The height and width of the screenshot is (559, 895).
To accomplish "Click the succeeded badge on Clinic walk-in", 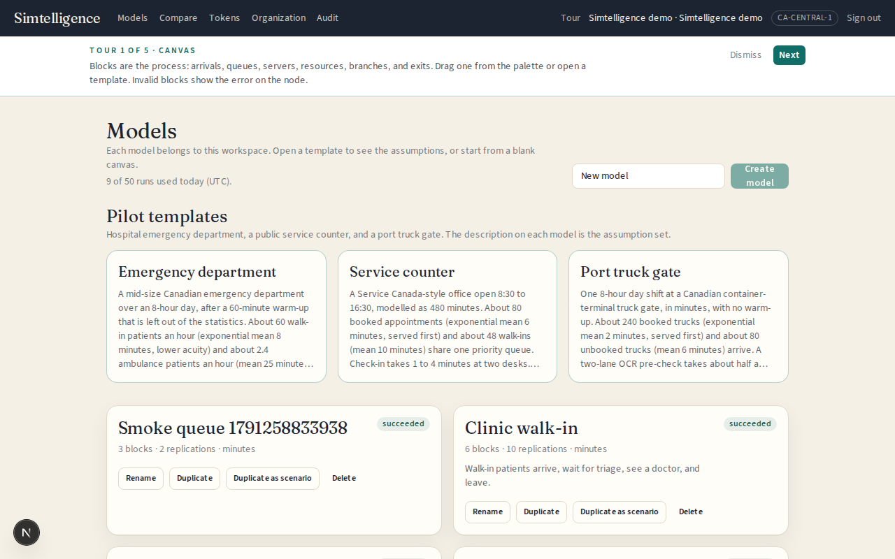I will [750, 424].
